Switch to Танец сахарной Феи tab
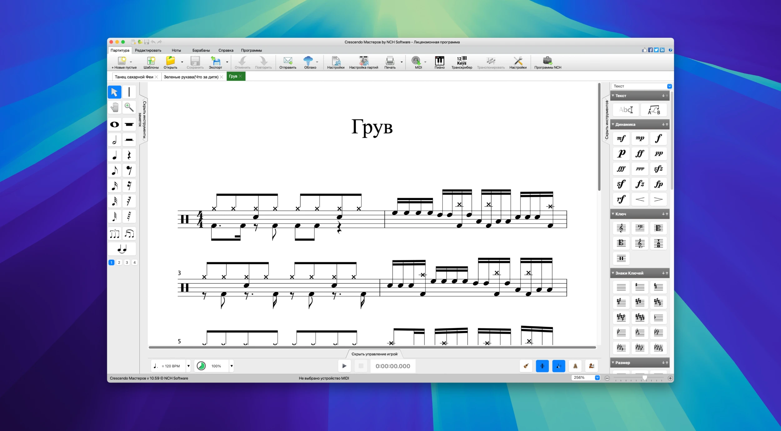781x431 pixels. click(x=134, y=77)
